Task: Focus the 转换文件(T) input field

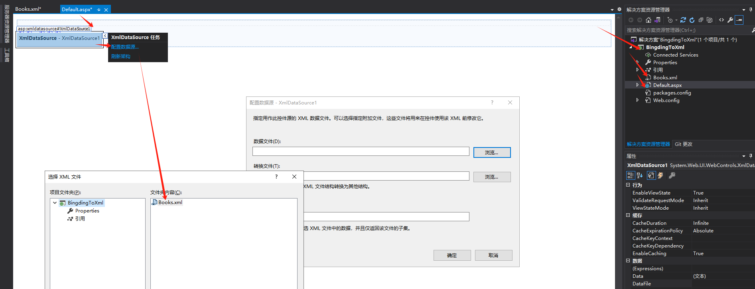Action: click(x=386, y=176)
